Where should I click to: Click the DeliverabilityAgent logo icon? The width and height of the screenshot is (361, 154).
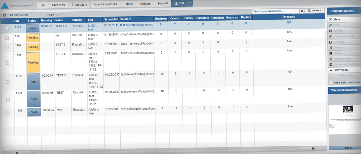[x=5, y=6]
